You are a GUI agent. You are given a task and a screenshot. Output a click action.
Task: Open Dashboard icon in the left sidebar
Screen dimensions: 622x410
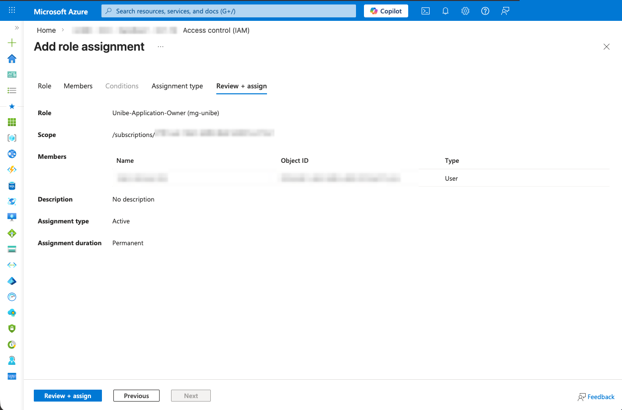point(12,74)
